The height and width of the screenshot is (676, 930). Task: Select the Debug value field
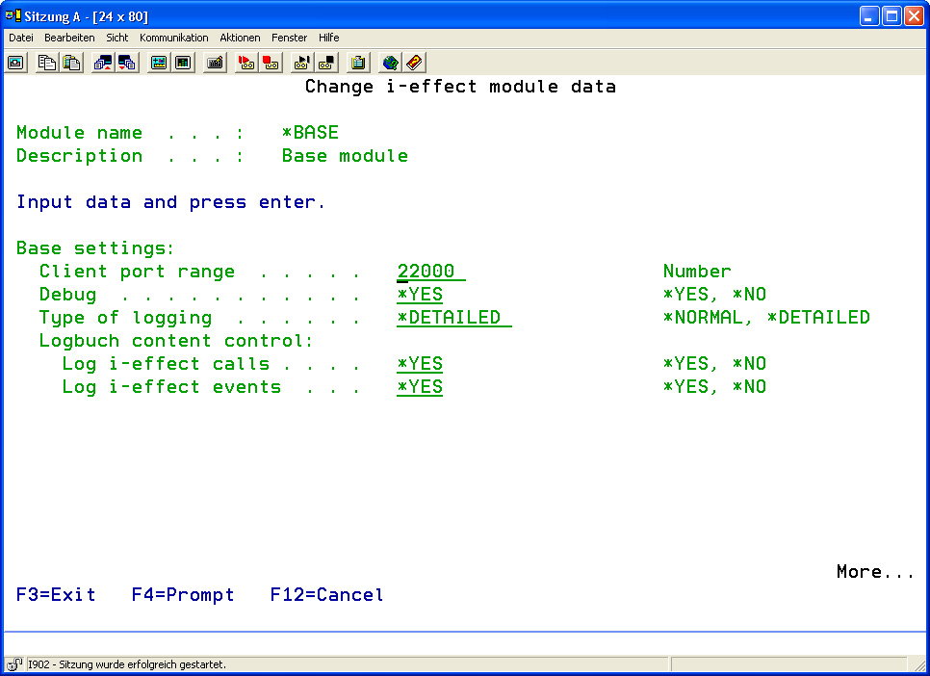click(420, 295)
